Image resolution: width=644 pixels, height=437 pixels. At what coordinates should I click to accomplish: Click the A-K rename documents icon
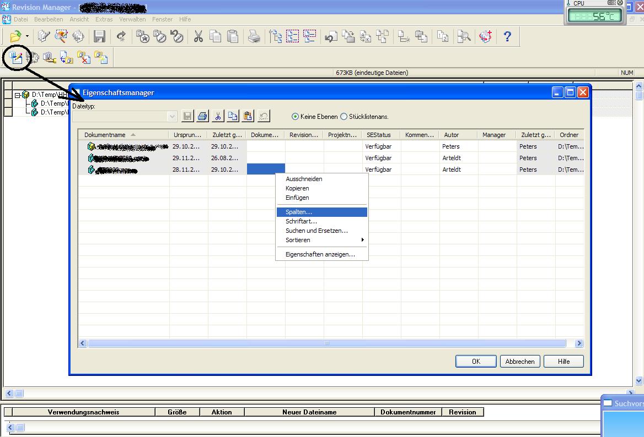(x=365, y=36)
